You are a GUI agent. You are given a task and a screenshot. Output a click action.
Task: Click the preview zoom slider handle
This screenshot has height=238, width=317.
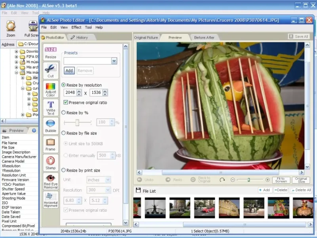(249, 180)
